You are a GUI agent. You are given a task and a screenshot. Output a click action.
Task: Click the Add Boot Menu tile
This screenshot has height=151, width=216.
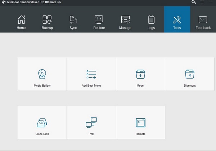91,74
